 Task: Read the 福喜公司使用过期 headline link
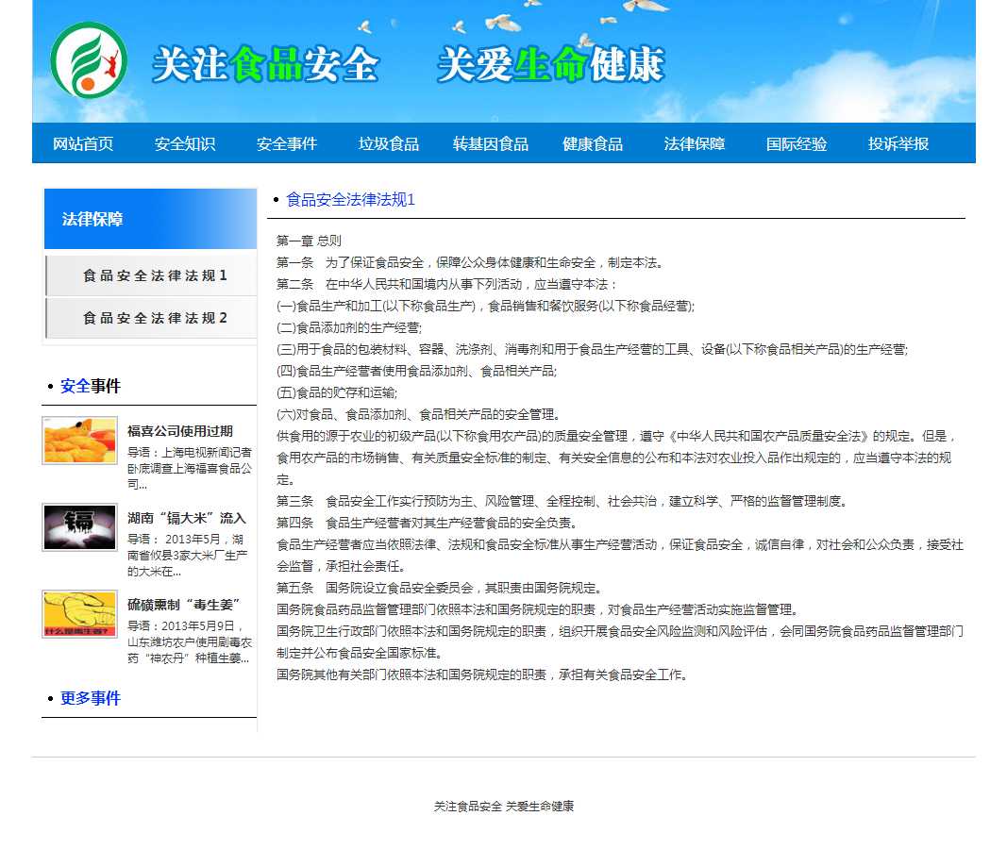tap(180, 431)
